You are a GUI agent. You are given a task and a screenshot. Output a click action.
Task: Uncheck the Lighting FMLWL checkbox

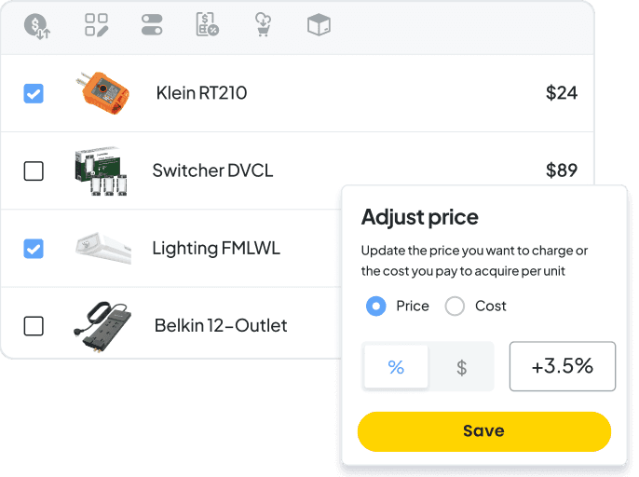pos(34,249)
